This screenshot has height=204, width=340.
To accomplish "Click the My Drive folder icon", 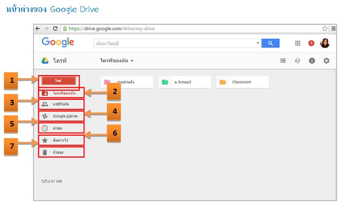I will (45, 93).
